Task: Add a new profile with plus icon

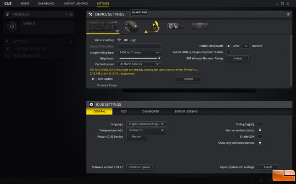Action: [66, 14]
